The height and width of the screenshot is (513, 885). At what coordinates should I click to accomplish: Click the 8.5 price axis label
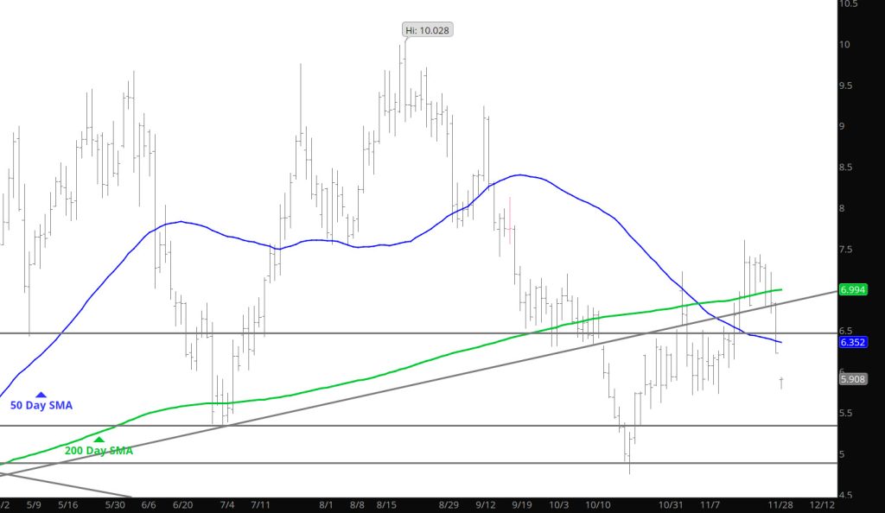[x=847, y=168]
